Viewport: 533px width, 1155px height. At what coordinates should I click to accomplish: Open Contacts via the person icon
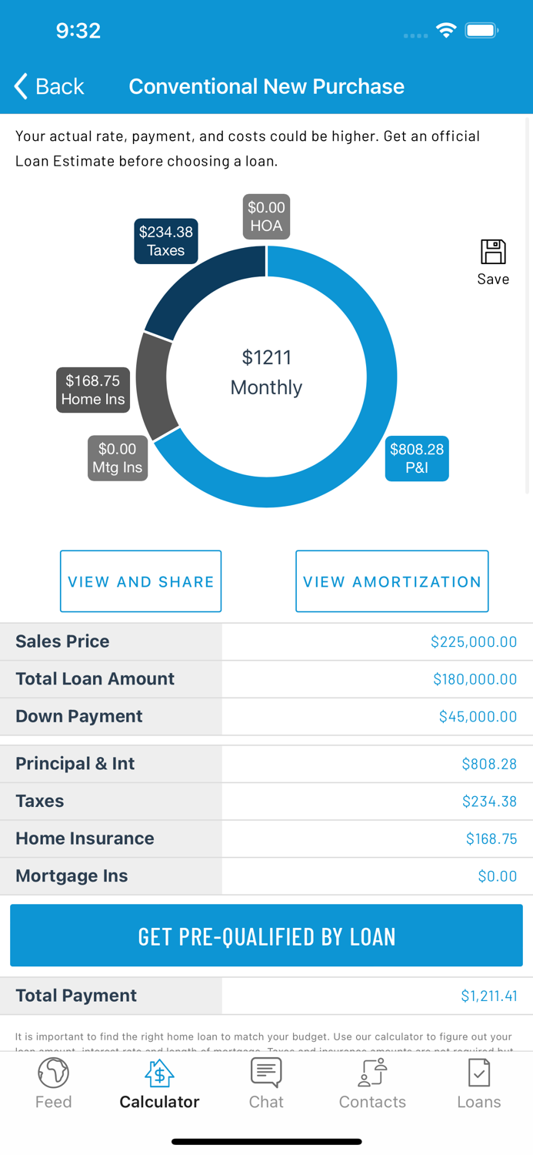tap(372, 1073)
